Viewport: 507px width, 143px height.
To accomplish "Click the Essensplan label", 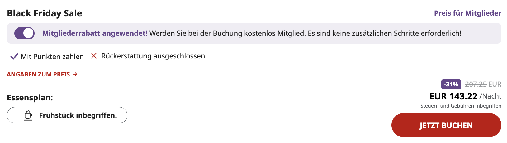I will 30,98.
